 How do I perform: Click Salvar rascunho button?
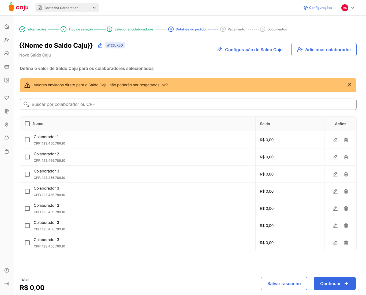coord(284,283)
